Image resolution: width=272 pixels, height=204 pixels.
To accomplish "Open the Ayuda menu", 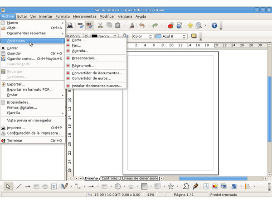I will (x=141, y=16).
